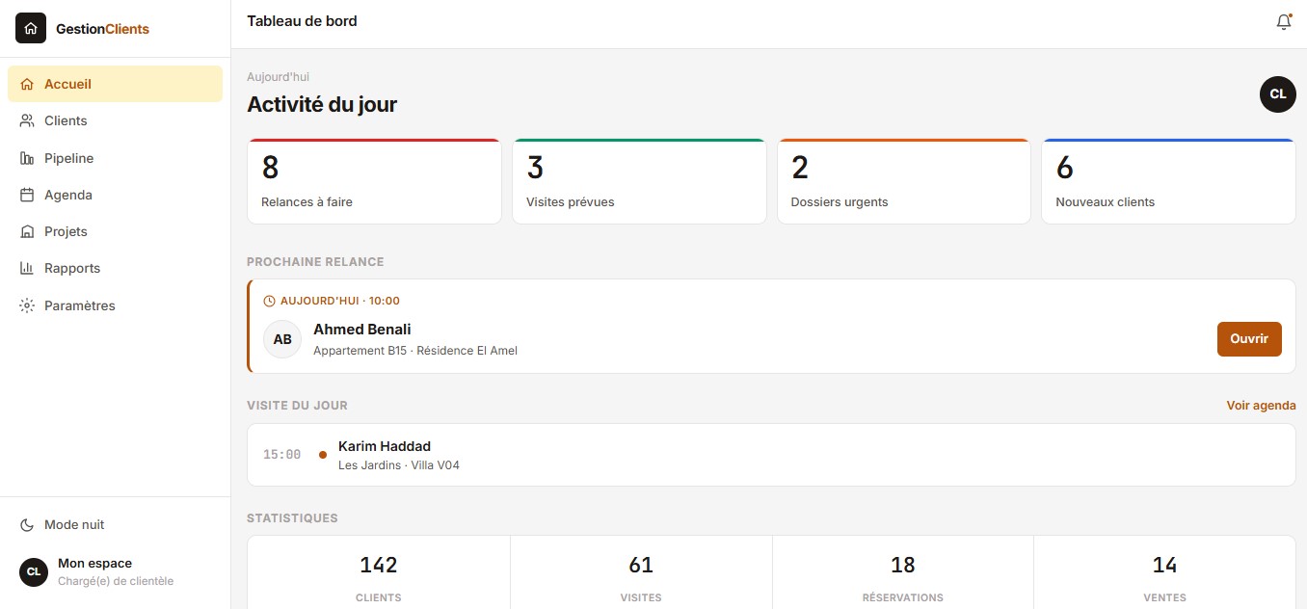The height and width of the screenshot is (609, 1307).
Task: Click the orange dot by Karim Haddad
Action: 323,455
